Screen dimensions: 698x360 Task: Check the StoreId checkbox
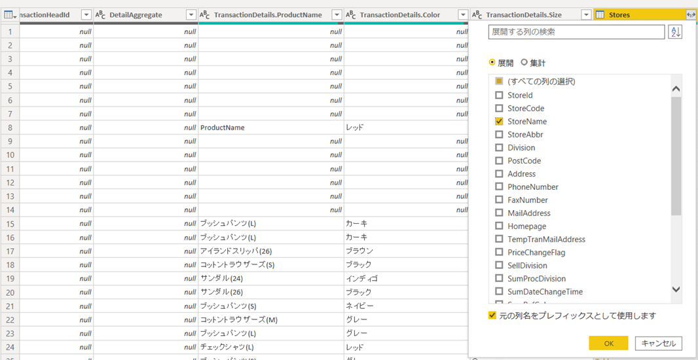pos(499,95)
